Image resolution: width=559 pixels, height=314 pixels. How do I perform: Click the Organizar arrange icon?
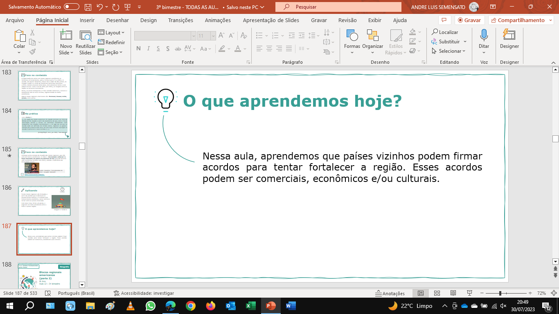pyautogui.click(x=372, y=35)
